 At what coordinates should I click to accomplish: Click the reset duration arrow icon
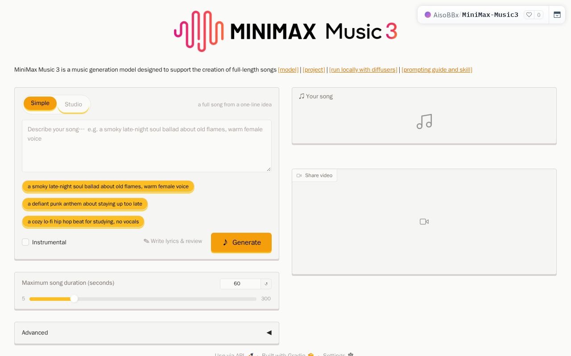coord(266,284)
